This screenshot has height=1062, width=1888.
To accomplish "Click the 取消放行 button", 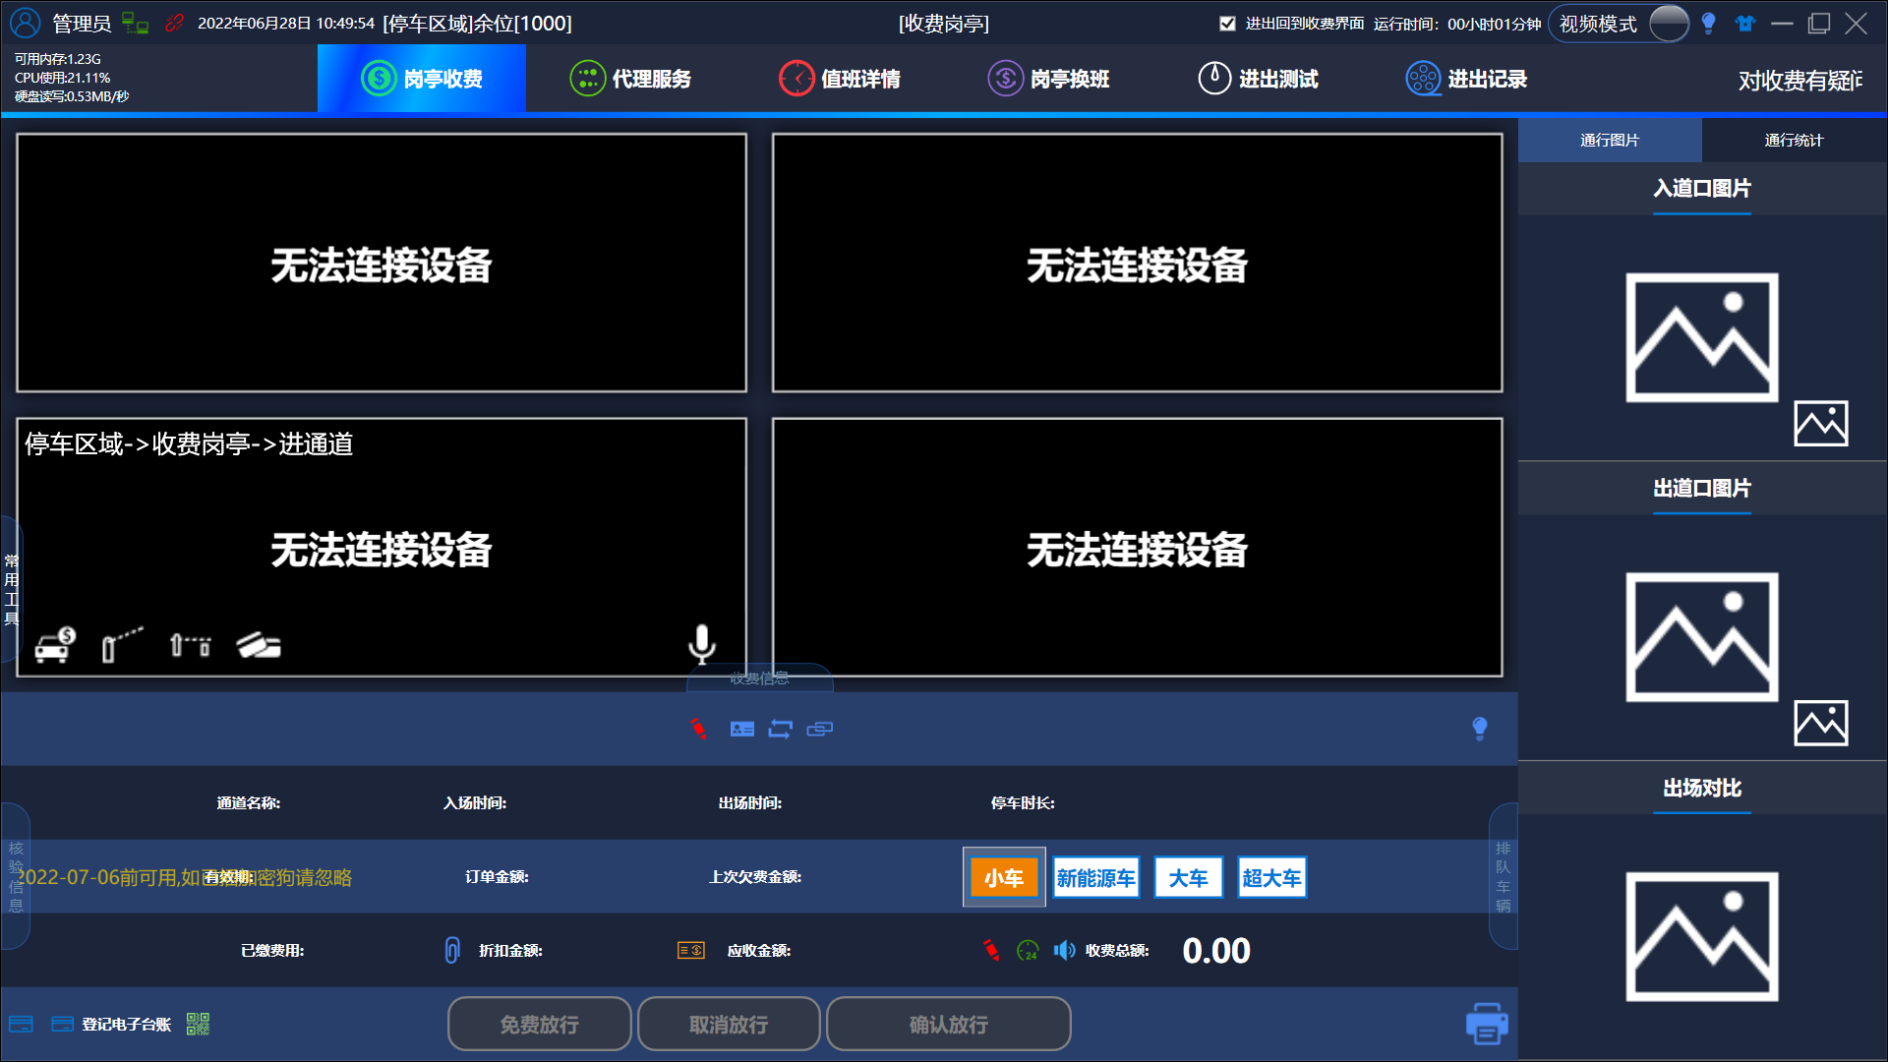I will coord(729,1025).
